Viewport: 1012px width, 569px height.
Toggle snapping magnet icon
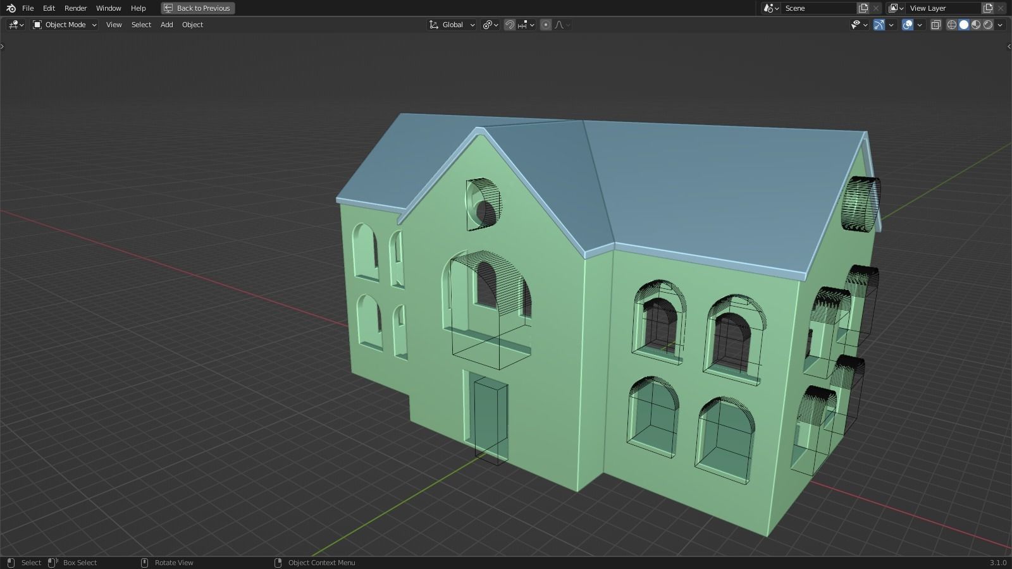click(x=510, y=25)
